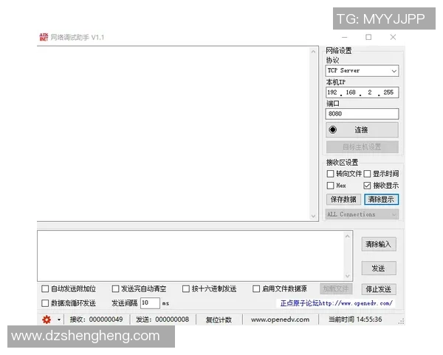Screen dimensions: 443x355
Task: Enable the 启用文件数据源 checkbox
Action: click(x=256, y=288)
